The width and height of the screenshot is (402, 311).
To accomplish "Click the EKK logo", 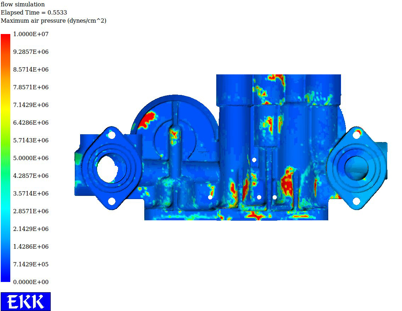I will pos(26,301).
